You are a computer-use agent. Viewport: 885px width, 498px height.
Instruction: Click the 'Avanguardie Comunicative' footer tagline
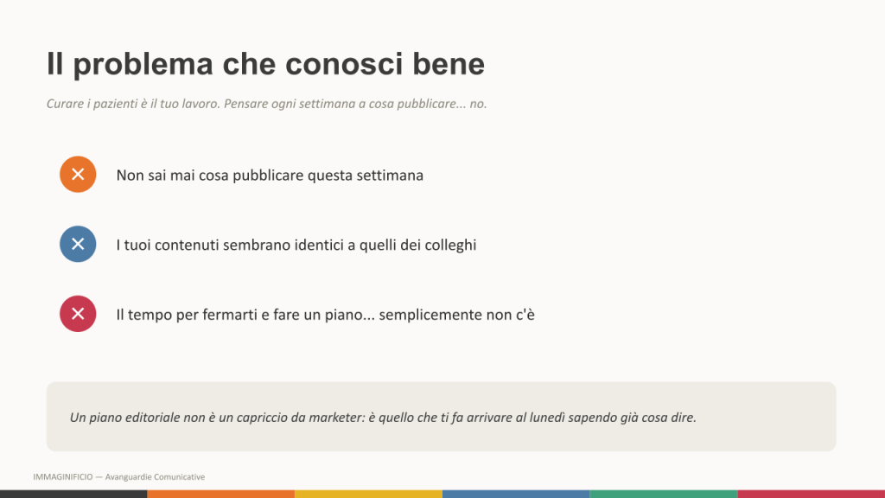[x=156, y=477]
